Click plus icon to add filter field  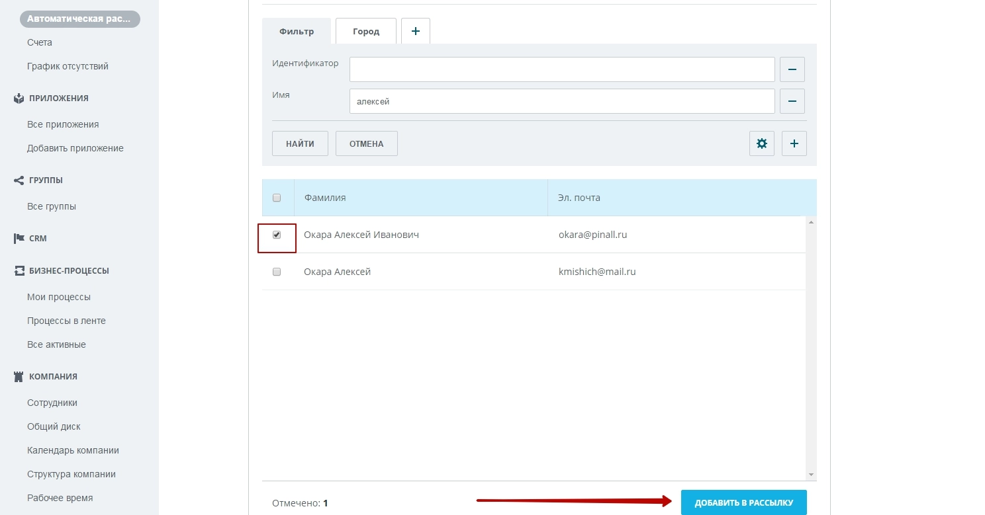(x=794, y=143)
